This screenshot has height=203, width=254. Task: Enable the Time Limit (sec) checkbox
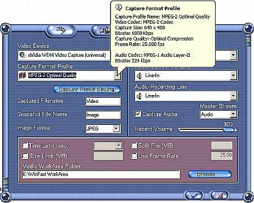[x=25, y=146]
